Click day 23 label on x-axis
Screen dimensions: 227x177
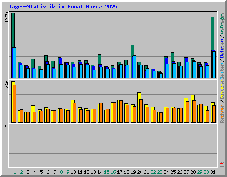(x=160, y=172)
